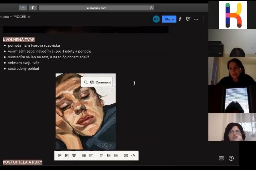Add a Comment on the painting
The width and height of the screenshot is (256, 170).
point(100,82)
